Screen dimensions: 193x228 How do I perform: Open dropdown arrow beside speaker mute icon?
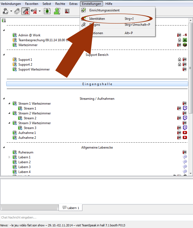click(40, 11)
